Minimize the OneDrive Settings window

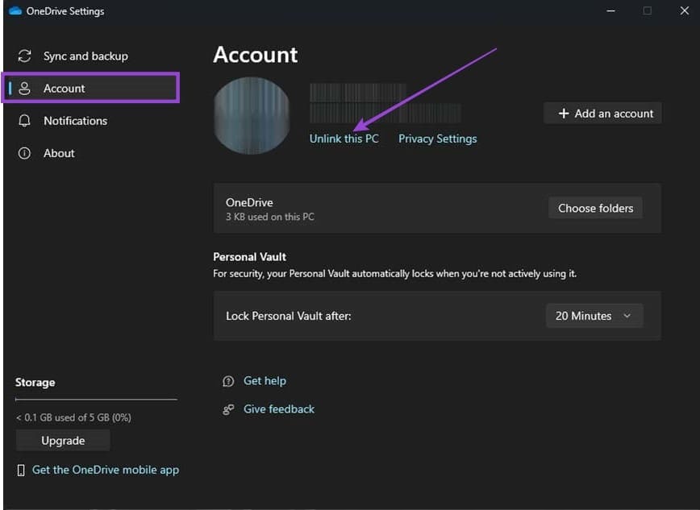tap(610, 10)
